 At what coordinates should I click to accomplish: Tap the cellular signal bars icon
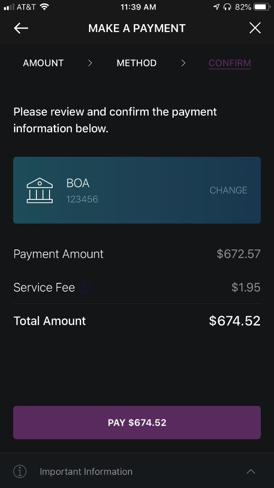[x=8, y=7]
